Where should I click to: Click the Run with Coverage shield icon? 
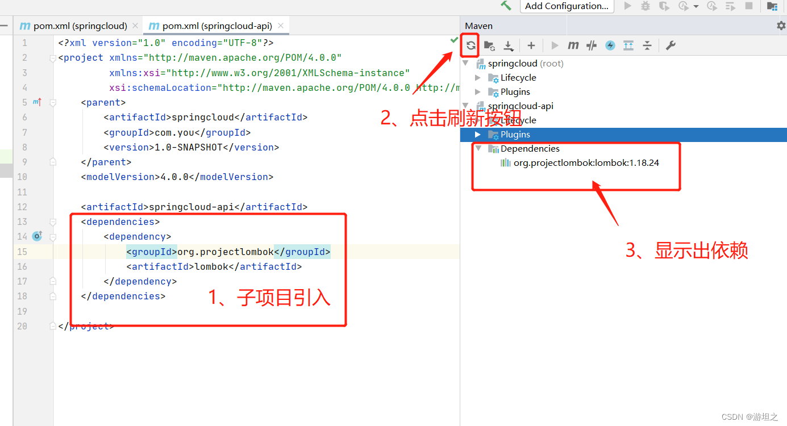tap(663, 6)
